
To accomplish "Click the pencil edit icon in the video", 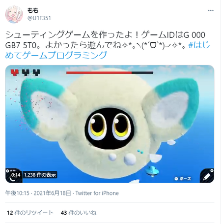I will (207, 176).
